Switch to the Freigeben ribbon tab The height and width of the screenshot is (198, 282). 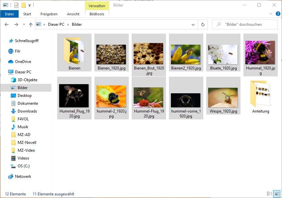click(x=49, y=14)
